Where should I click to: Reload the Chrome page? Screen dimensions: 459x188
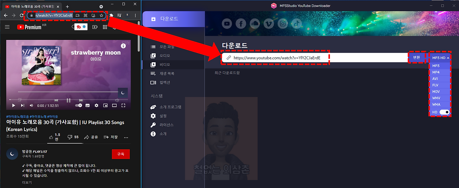22,15
